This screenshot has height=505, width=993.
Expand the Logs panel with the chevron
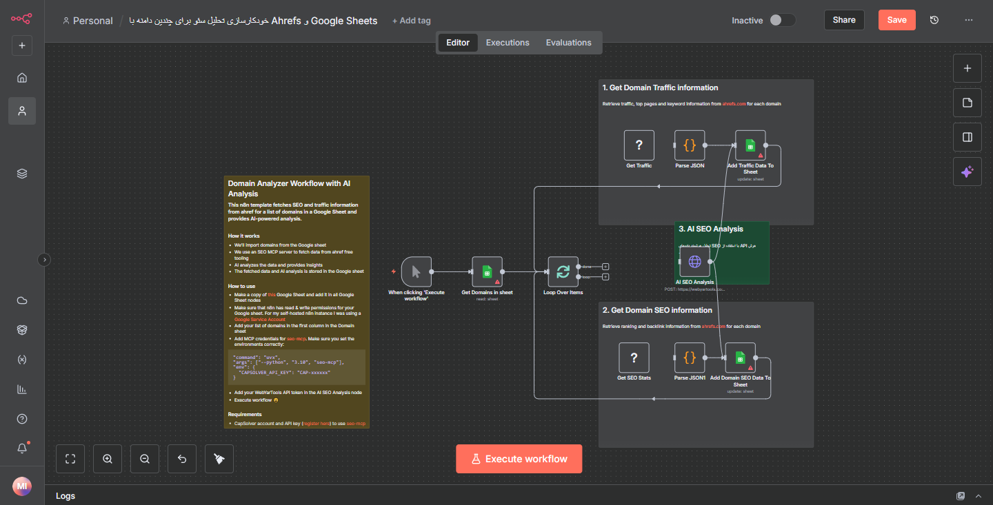click(x=978, y=496)
